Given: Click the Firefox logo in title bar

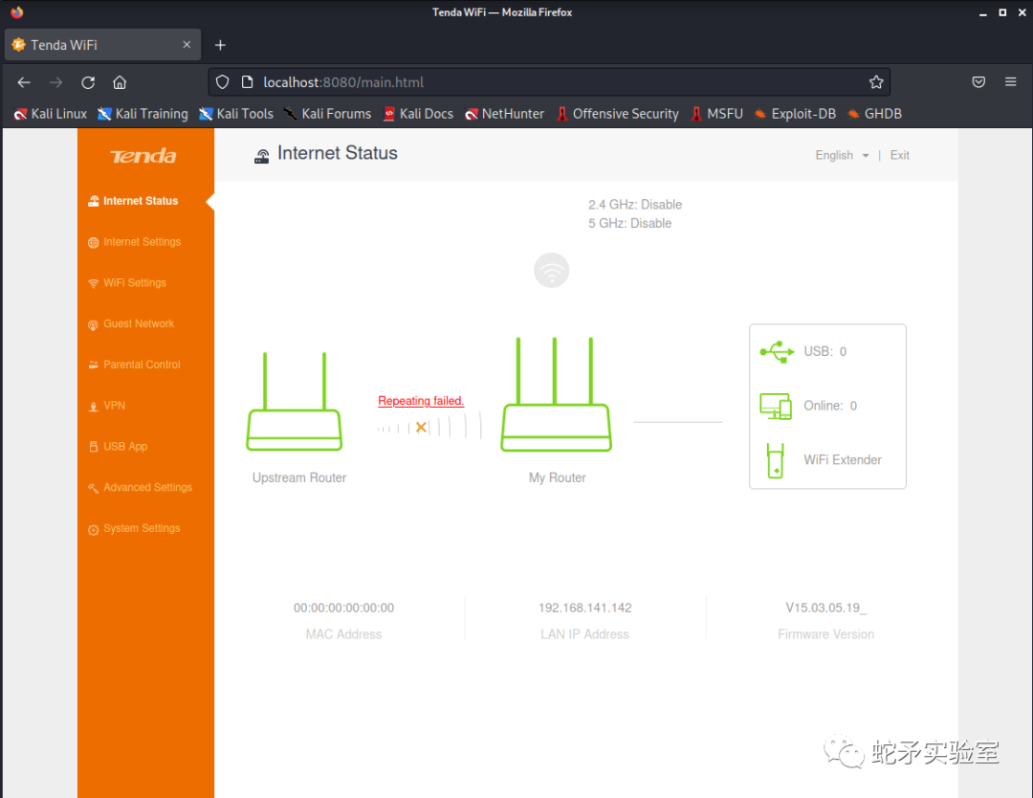Looking at the screenshot, I should [16, 12].
